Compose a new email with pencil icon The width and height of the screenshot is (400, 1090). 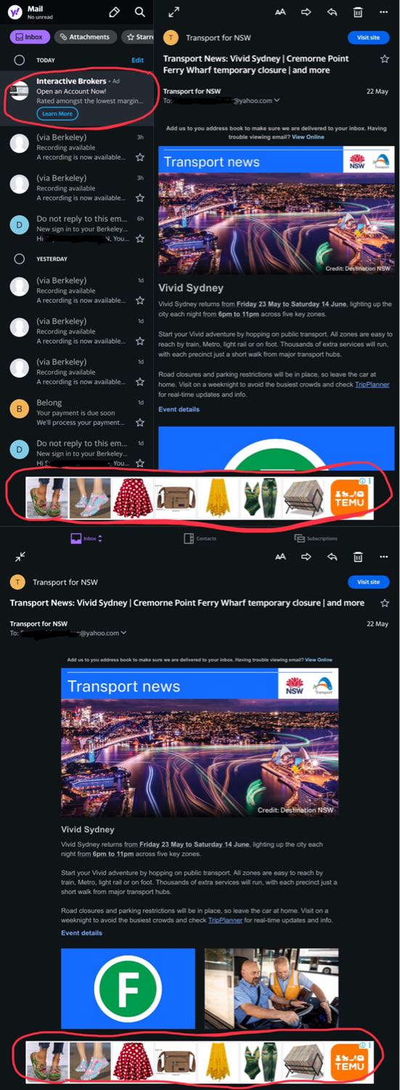tap(114, 12)
